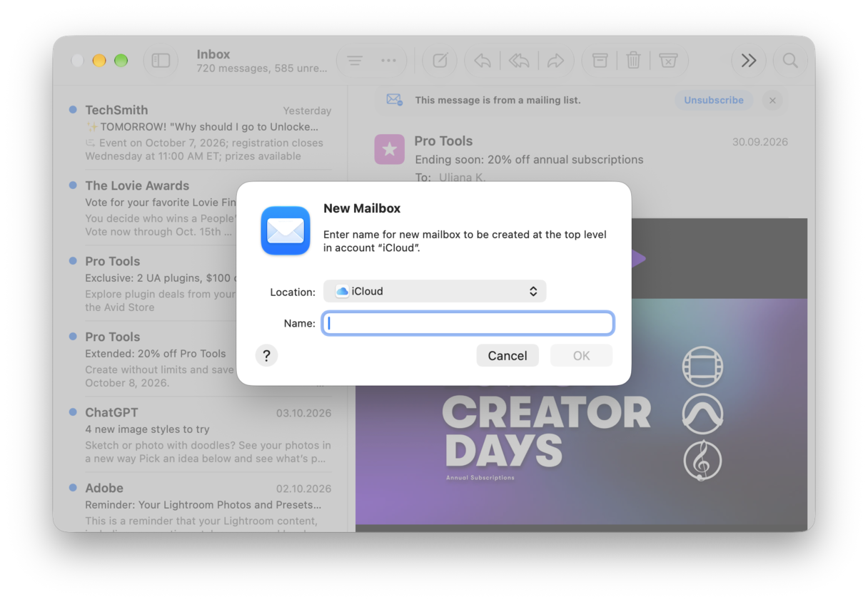This screenshot has width=868, height=602.
Task: Click the Adobe 02.10.2026 date
Action: tap(304, 489)
